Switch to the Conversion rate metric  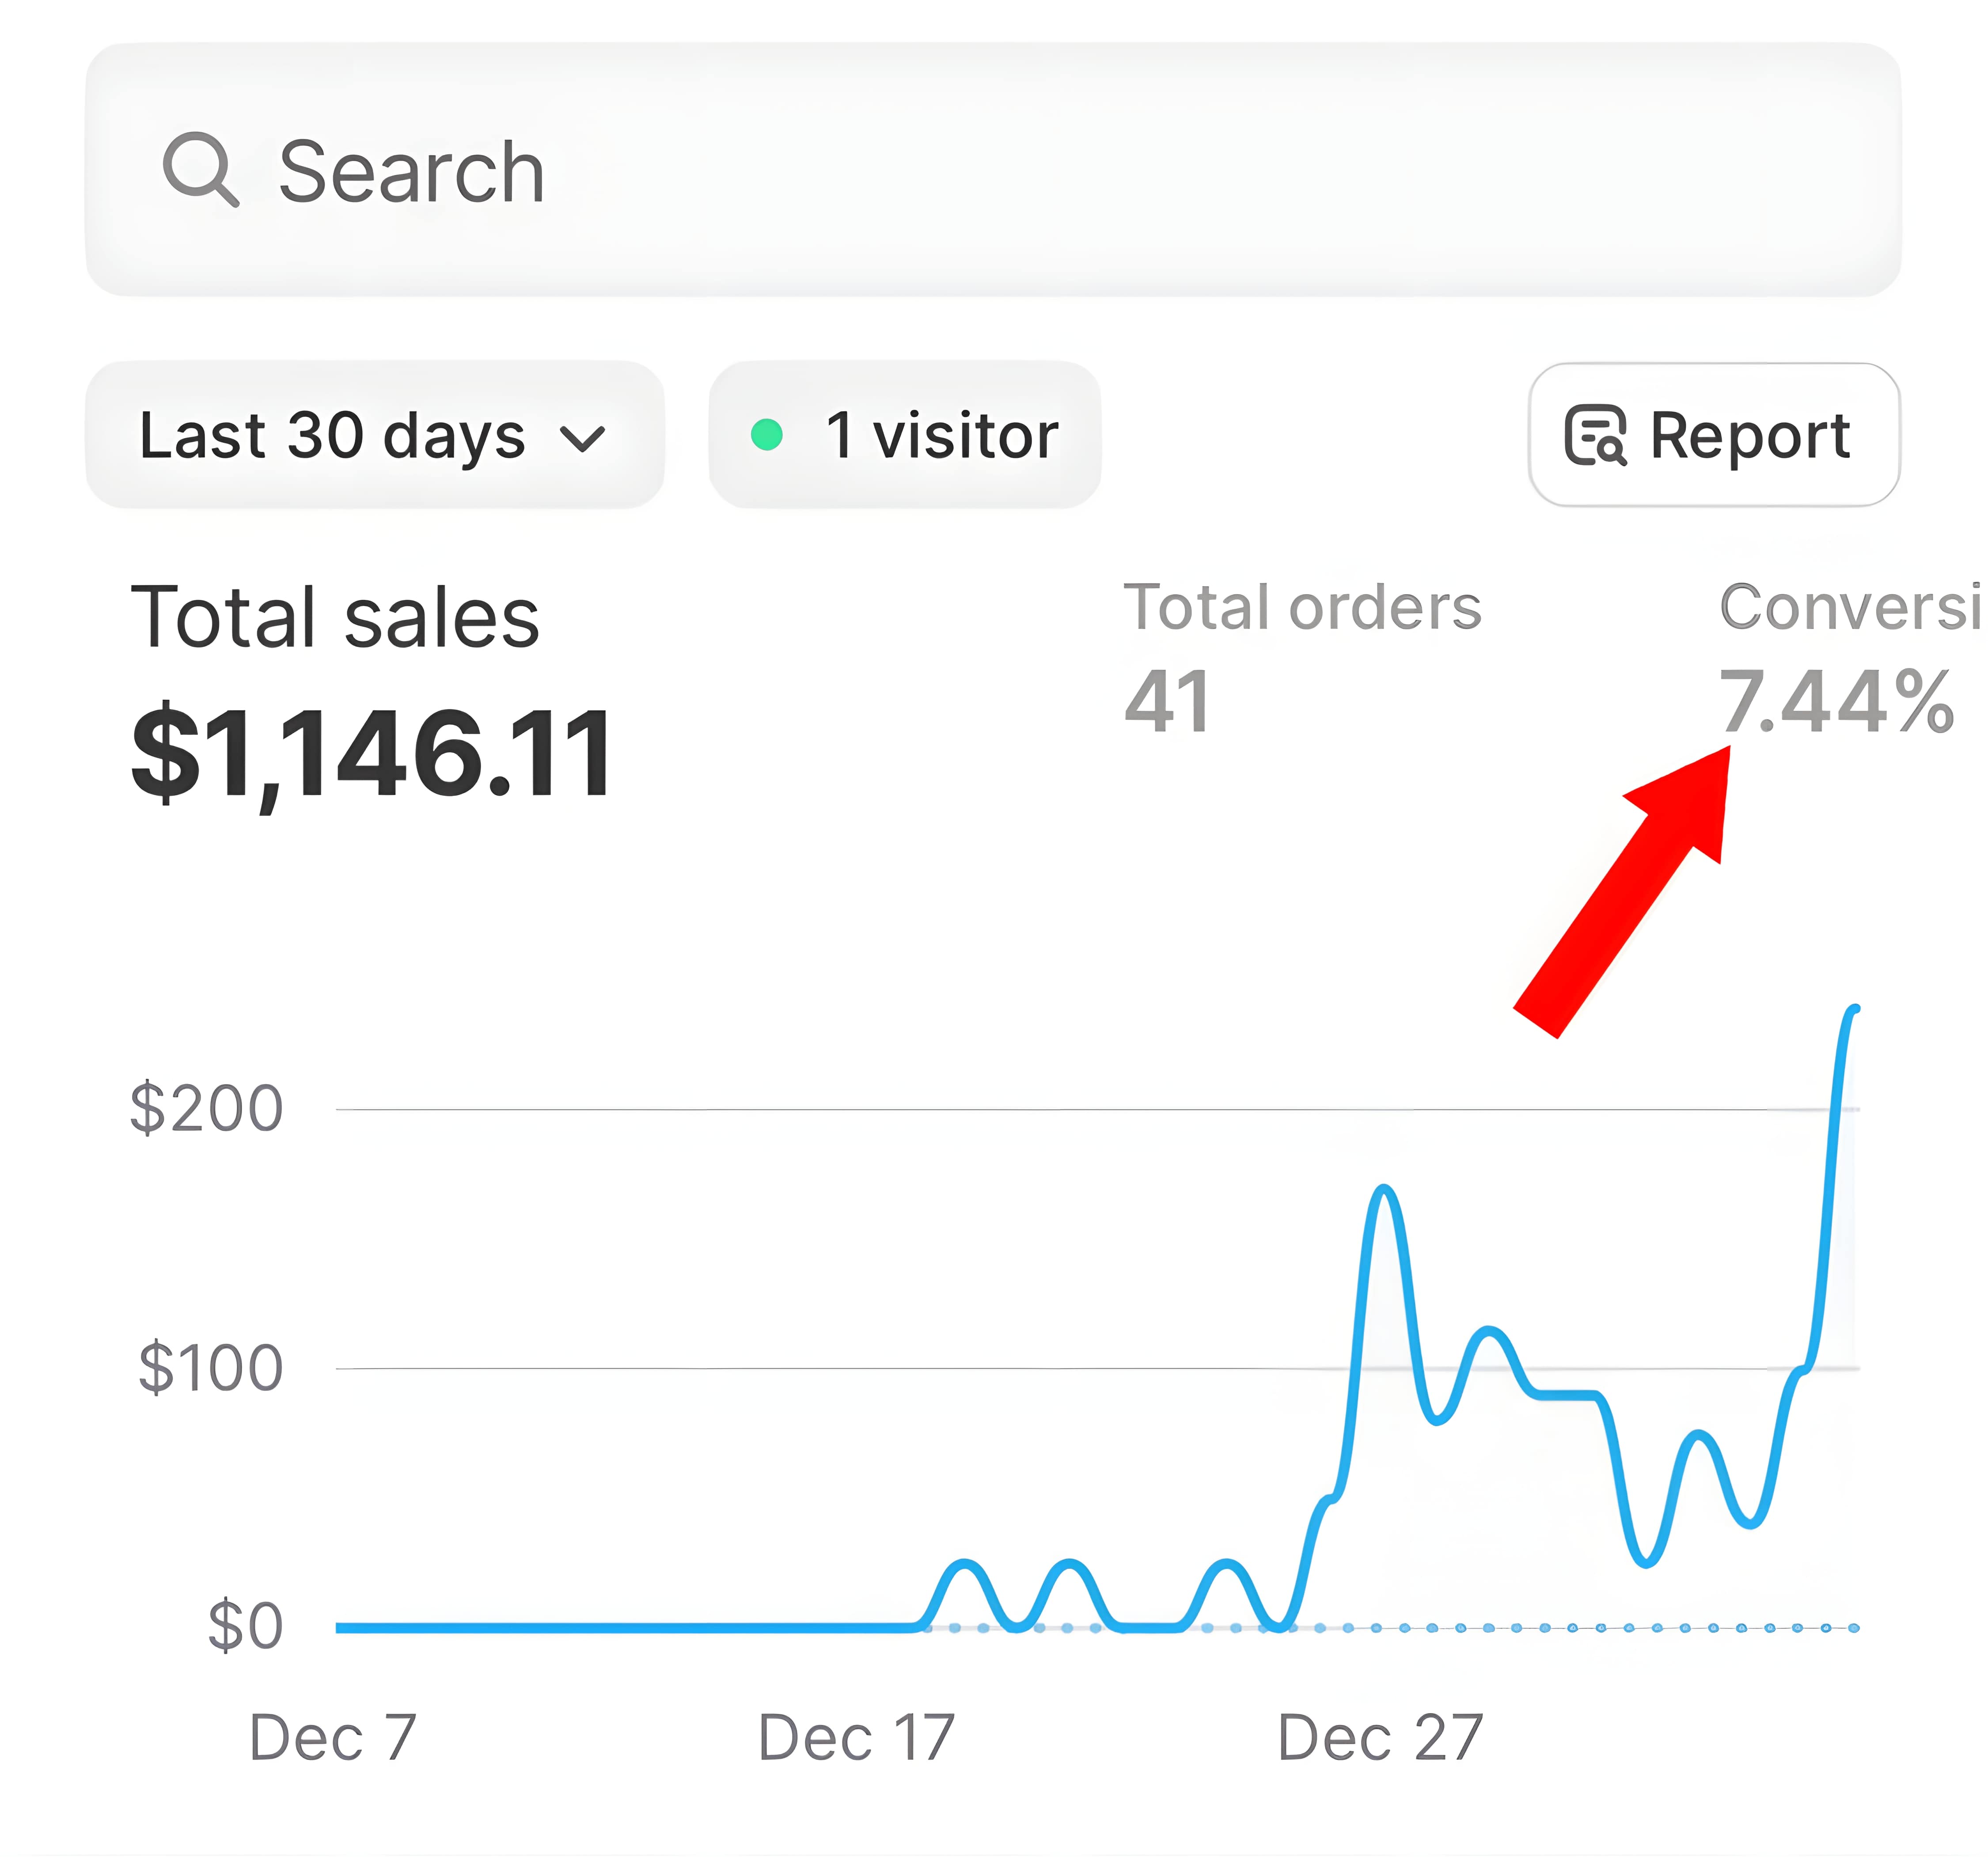click(x=1850, y=607)
